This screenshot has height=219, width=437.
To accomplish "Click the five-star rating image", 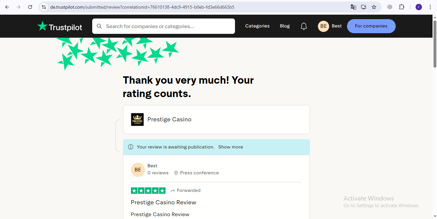I will 148,191.
